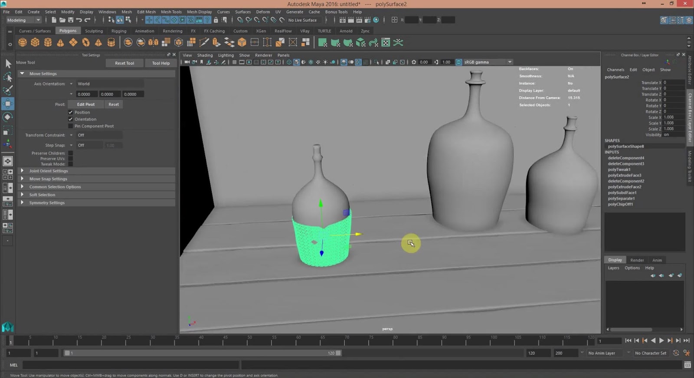
Task: Jump to the start of playback range
Action: 628,341
